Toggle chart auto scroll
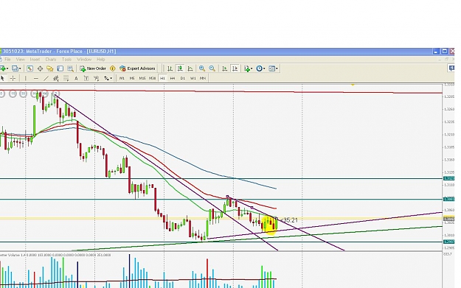461x288 pixels. click(x=225, y=69)
